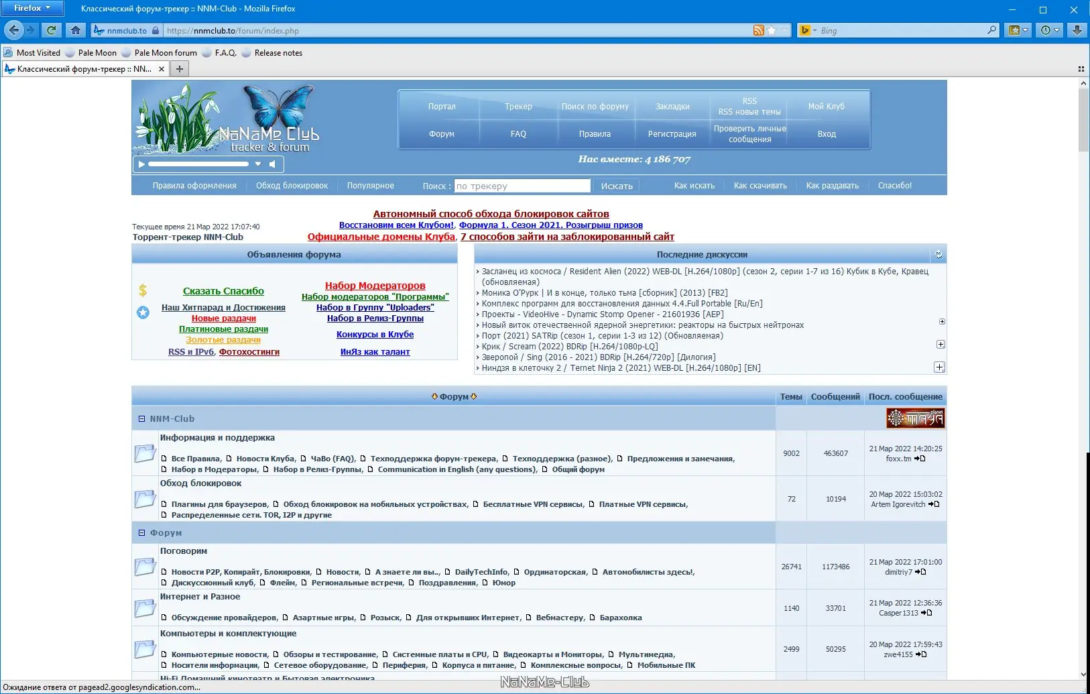Open the Конкурсы в Клубе link
Viewport: 1090px width, 694px height.
click(375, 335)
